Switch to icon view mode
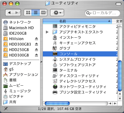Viewport: 124px width, 113px height. (28, 12)
